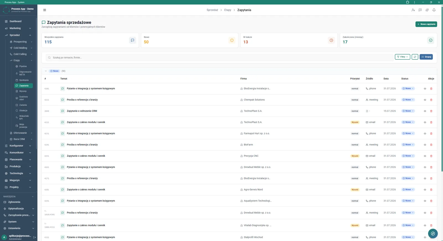The width and height of the screenshot is (443, 241).
Task: Expand the Optymalizacja tools section
Action: [18, 209]
